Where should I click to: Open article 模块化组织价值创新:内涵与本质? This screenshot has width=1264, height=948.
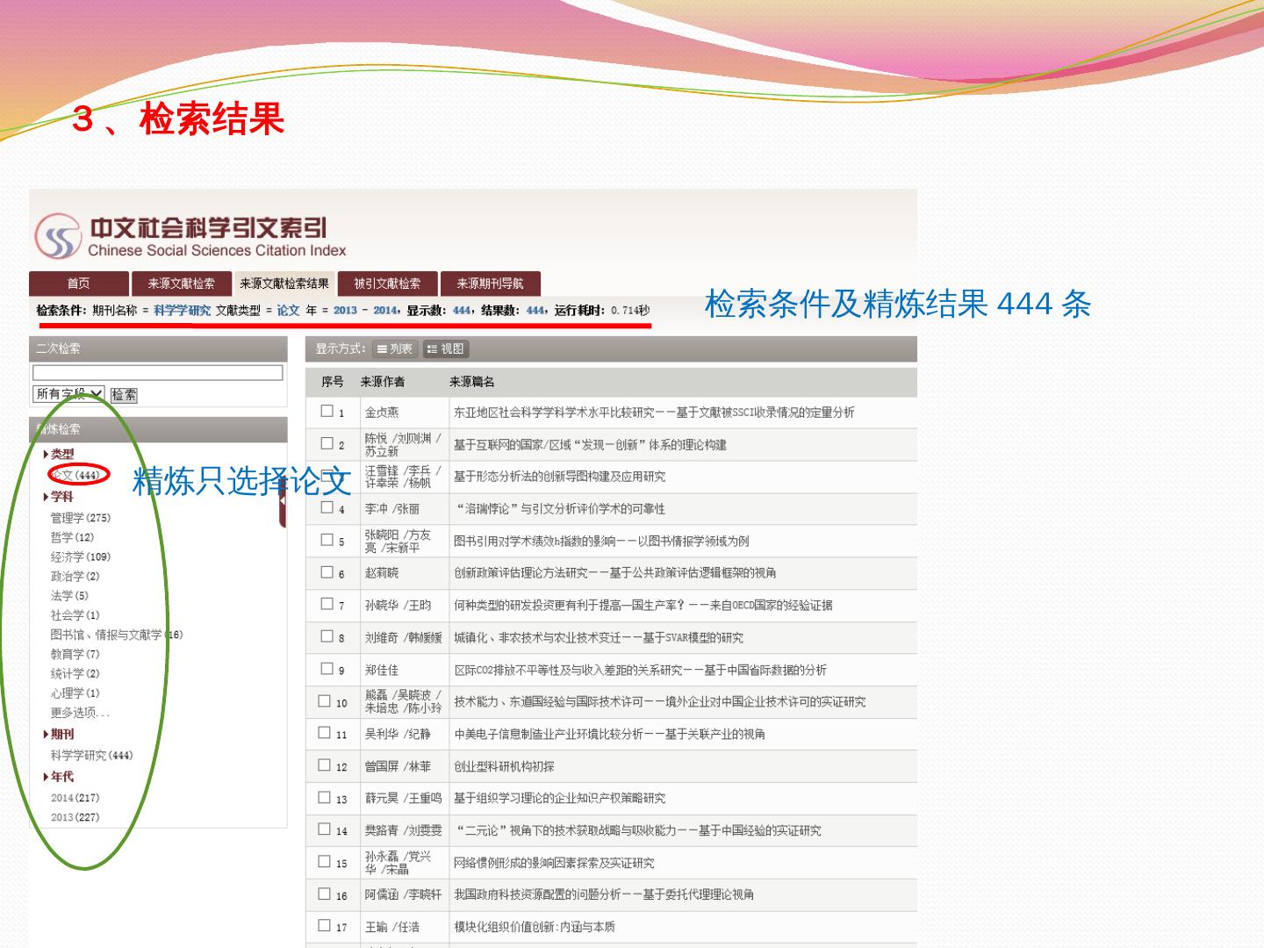535,927
